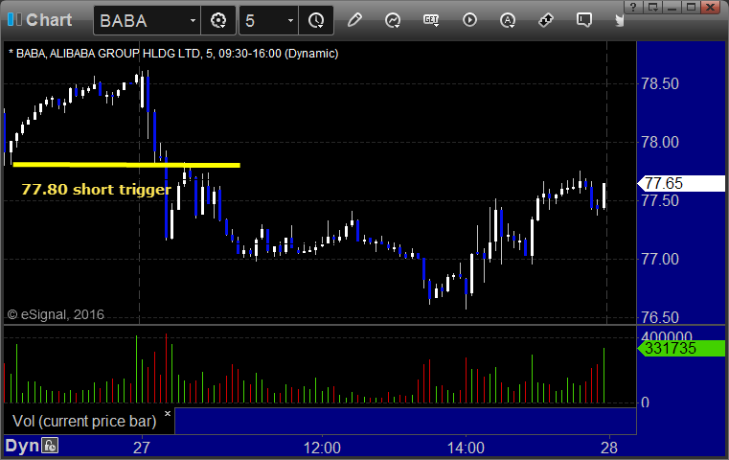Click the Chart window title text

click(x=49, y=20)
